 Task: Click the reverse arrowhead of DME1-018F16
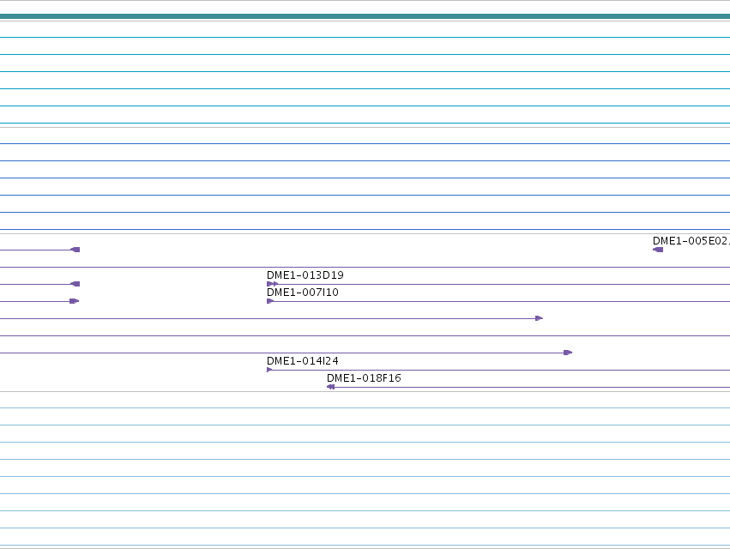click(x=330, y=387)
